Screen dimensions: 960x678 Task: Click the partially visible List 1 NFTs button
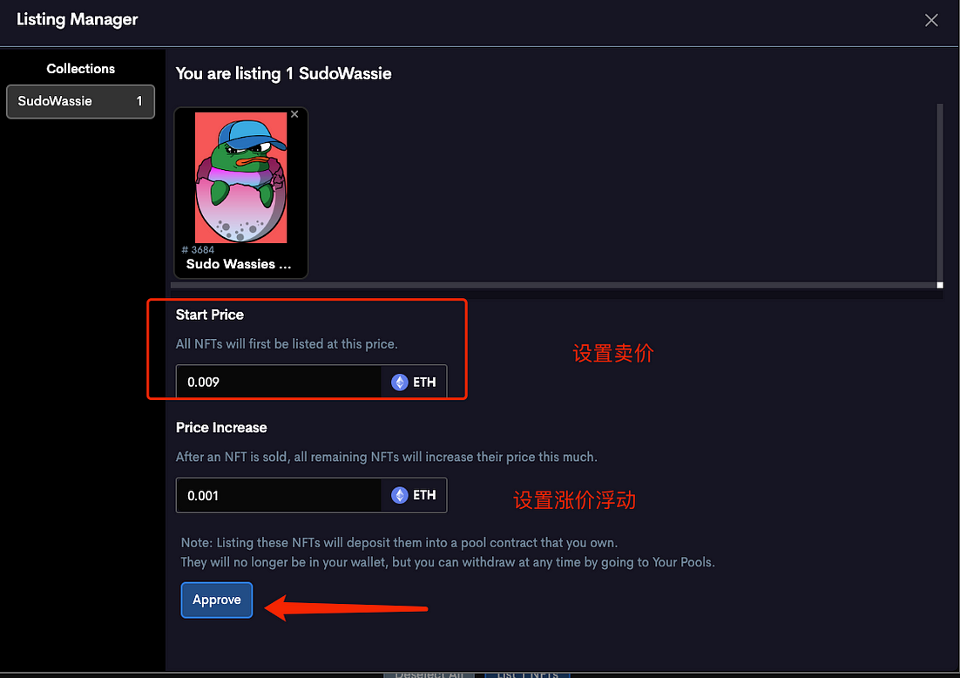tap(527, 675)
